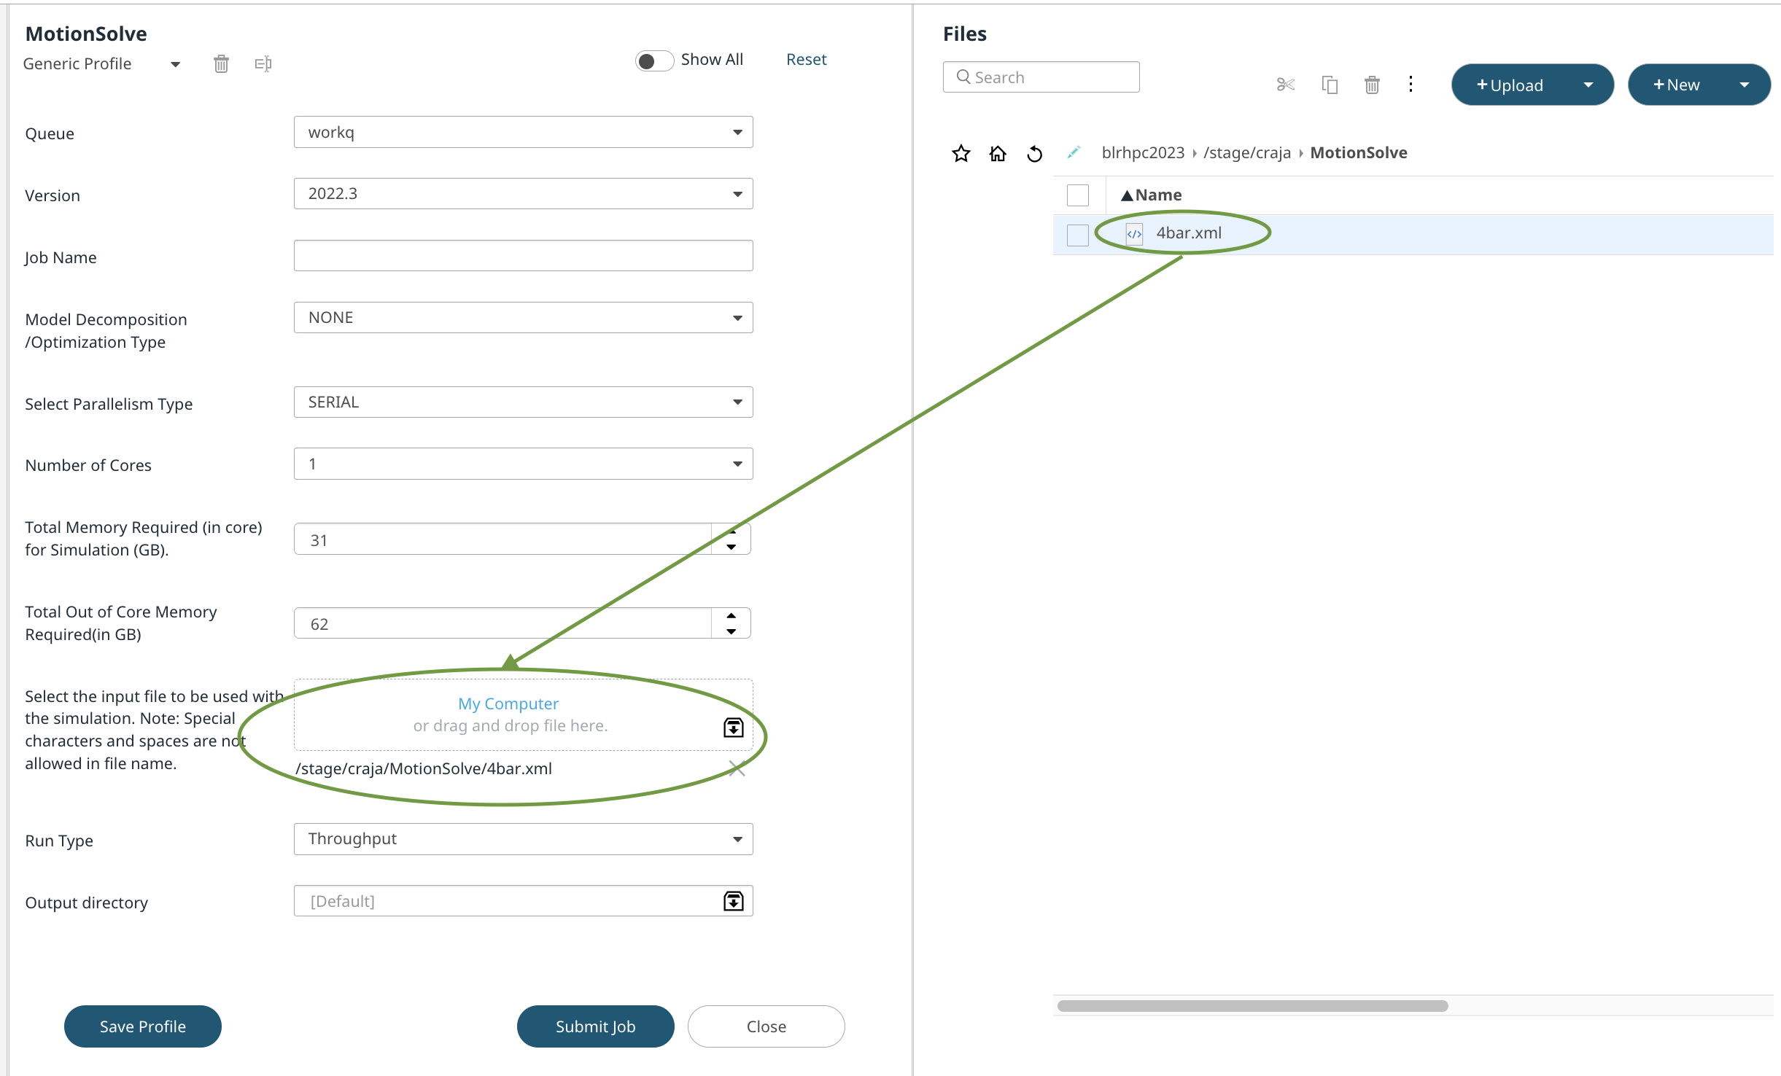Click the delete file trash icon in Files
The image size is (1781, 1076).
(x=1372, y=85)
